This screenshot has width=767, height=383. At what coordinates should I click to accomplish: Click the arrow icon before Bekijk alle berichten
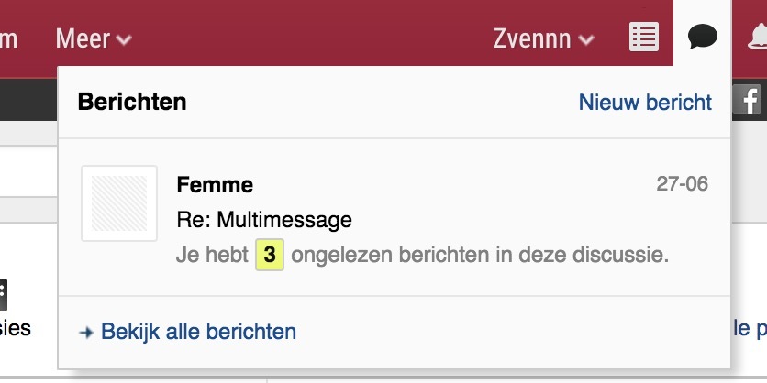coord(86,333)
